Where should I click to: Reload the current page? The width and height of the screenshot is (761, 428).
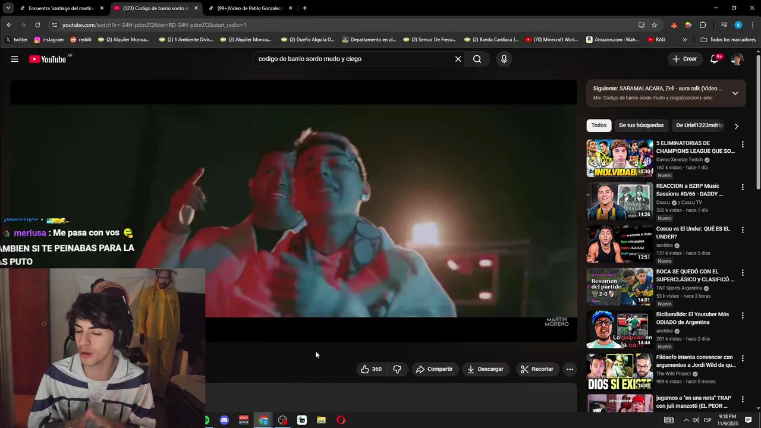click(37, 25)
